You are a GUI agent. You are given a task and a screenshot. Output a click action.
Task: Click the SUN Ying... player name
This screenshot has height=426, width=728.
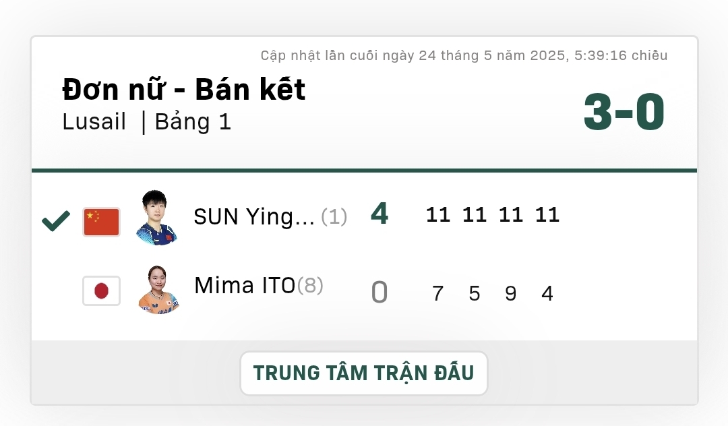254,216
